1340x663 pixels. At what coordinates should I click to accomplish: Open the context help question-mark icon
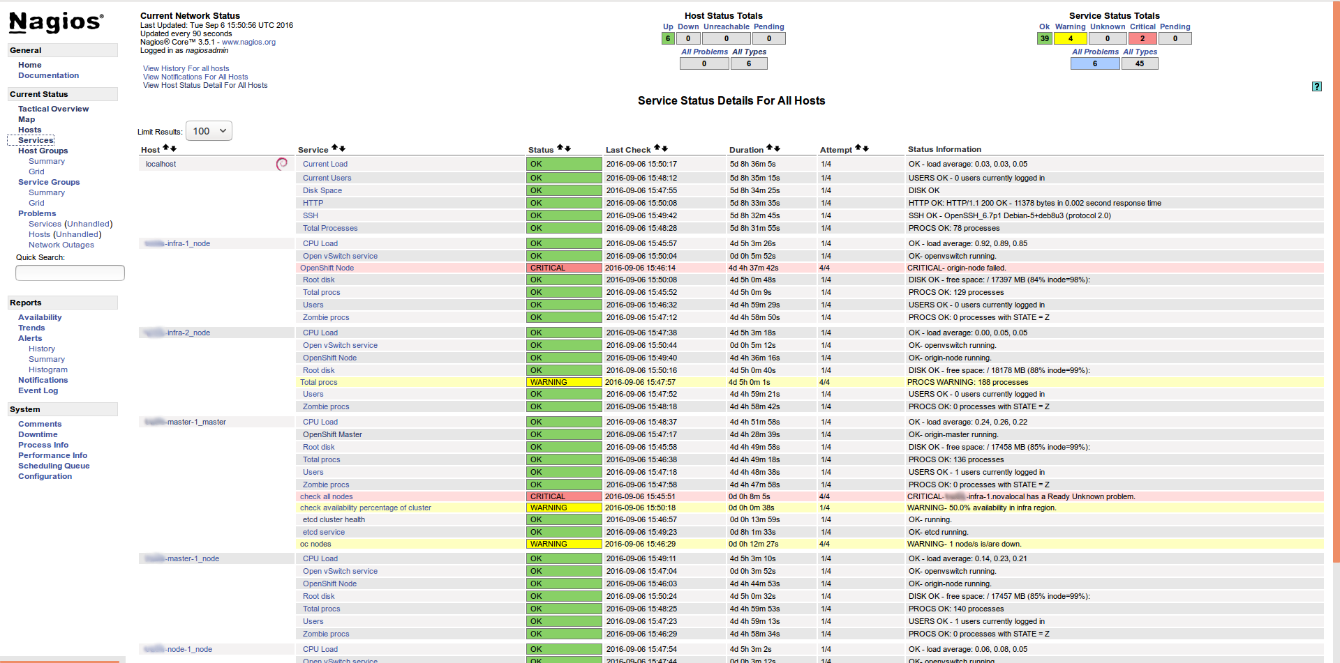[1316, 86]
